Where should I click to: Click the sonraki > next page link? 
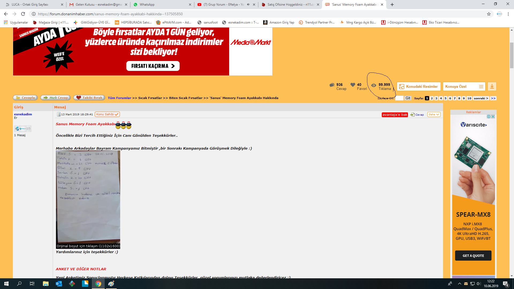point(481,98)
